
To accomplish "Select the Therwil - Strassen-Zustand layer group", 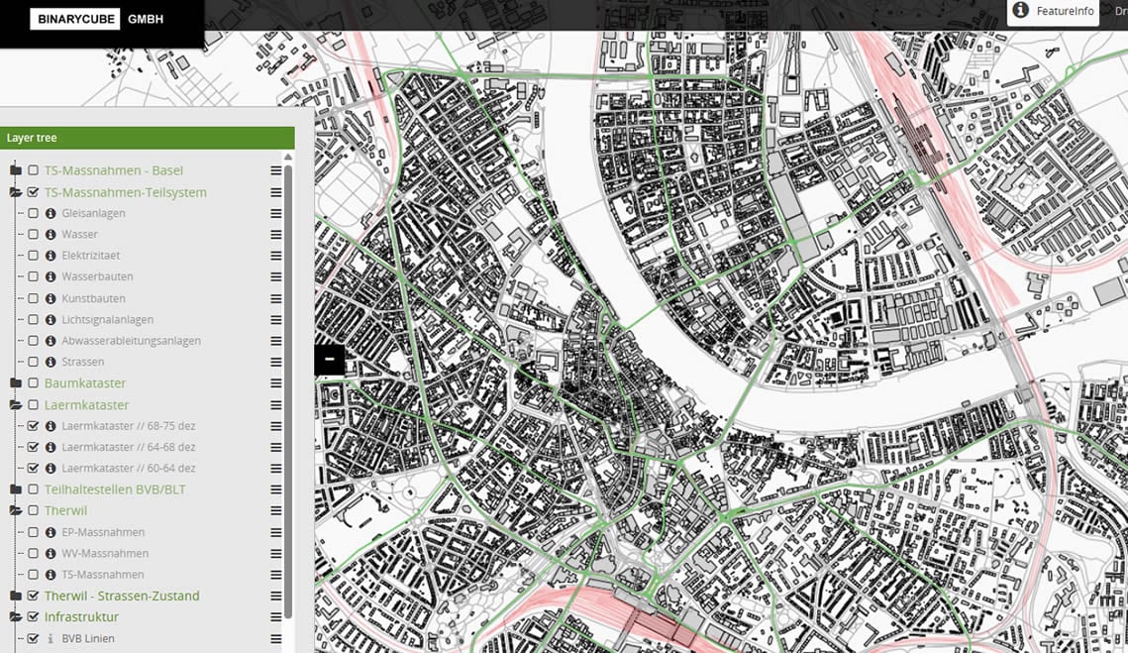I will [121, 596].
